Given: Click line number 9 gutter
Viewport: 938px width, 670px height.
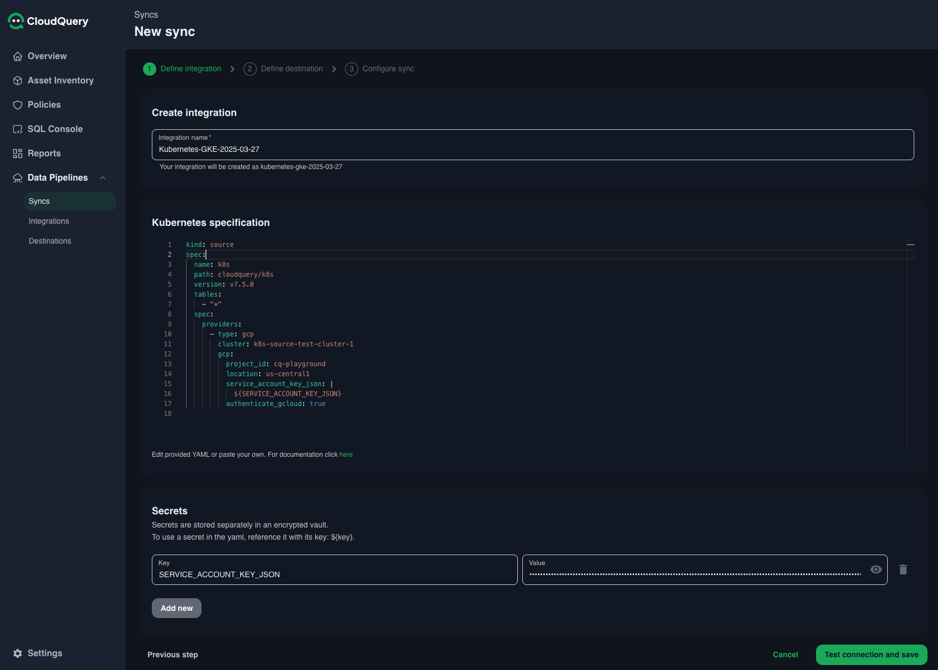Looking at the screenshot, I should [x=169, y=324].
